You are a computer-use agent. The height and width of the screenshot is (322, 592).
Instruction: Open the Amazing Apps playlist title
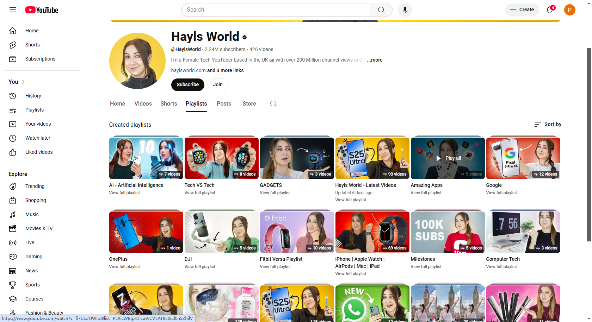[x=427, y=185]
